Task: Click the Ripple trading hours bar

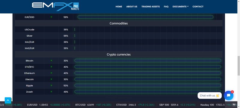Action: point(148,86)
